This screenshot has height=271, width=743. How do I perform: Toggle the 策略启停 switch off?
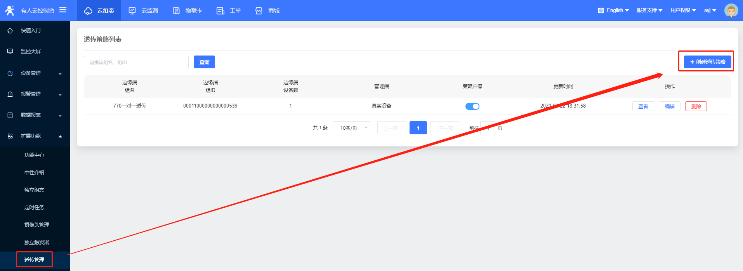tap(472, 106)
